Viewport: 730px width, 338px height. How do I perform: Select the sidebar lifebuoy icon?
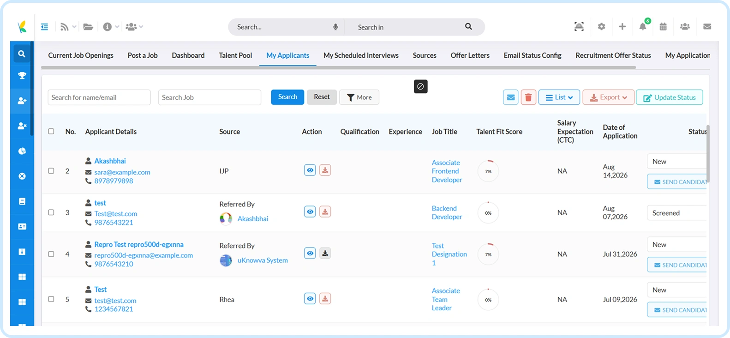pos(22,176)
